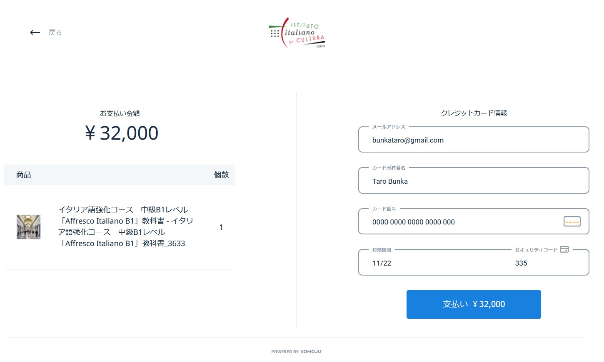Focus the メールアドレス email field

473,140
